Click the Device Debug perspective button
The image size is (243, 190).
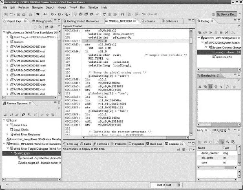pos(226,14)
